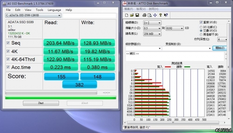This screenshot has width=233, height=133.
Task: Click the read access time 0.223 ms
Action: click(x=60, y=67)
